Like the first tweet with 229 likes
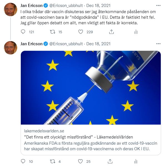 81,32
